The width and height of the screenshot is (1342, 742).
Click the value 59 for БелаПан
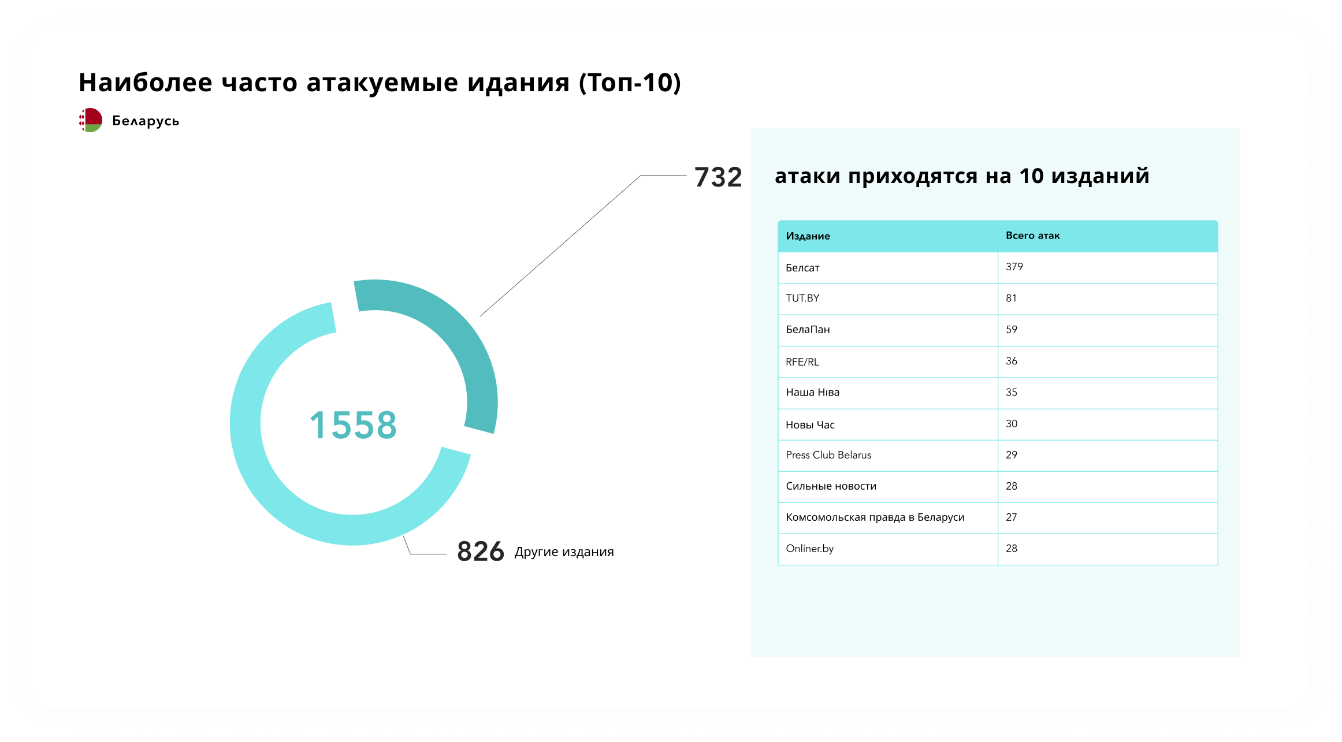(1011, 330)
